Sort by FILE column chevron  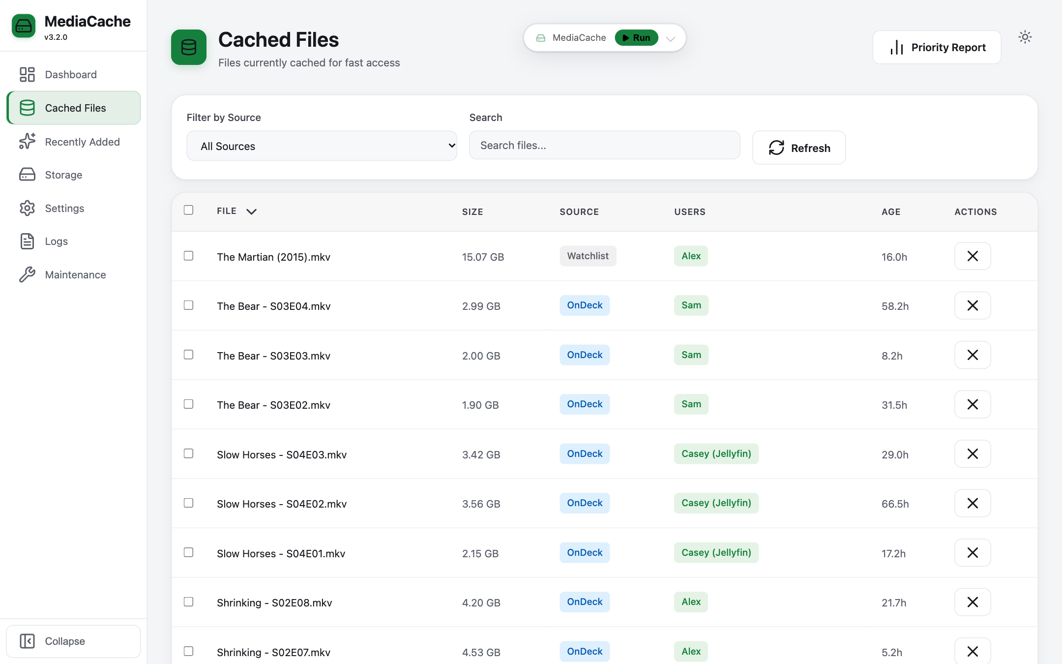tap(251, 211)
